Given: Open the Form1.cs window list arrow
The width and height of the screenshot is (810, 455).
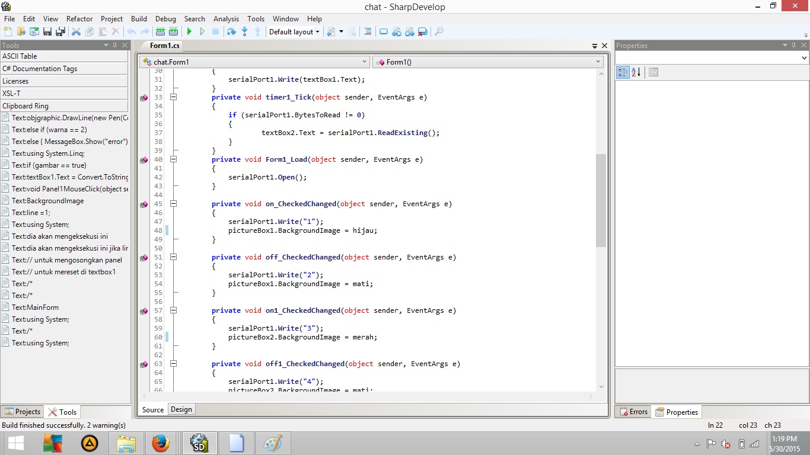Looking at the screenshot, I should point(595,46).
